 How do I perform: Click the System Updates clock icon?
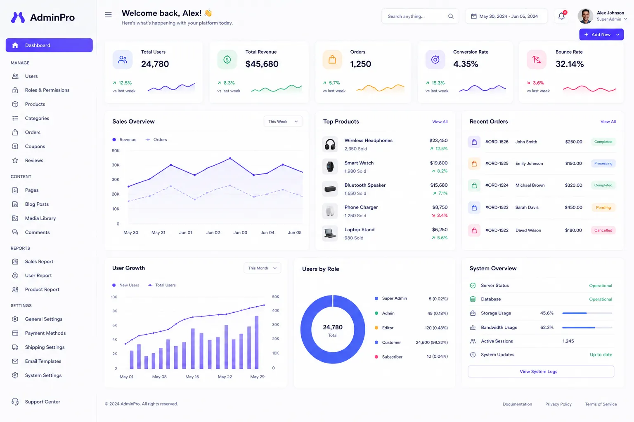[473, 355]
